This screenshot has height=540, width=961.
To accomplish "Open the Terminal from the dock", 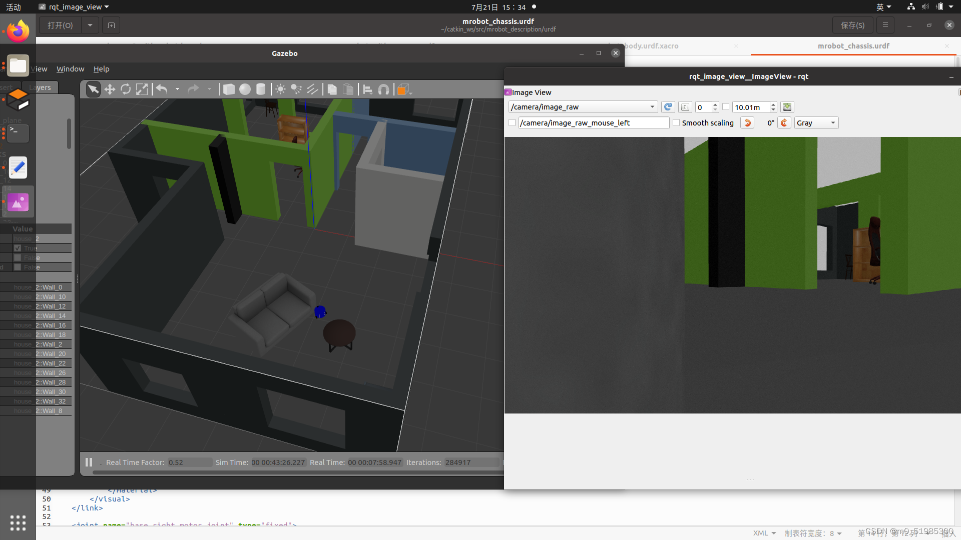I will (x=18, y=133).
